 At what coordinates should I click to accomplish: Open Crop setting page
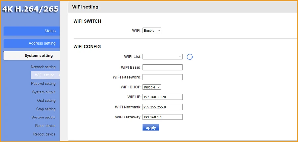46,109
